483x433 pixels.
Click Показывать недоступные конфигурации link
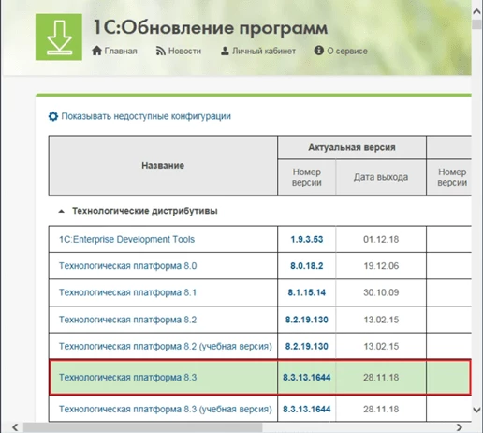point(146,116)
